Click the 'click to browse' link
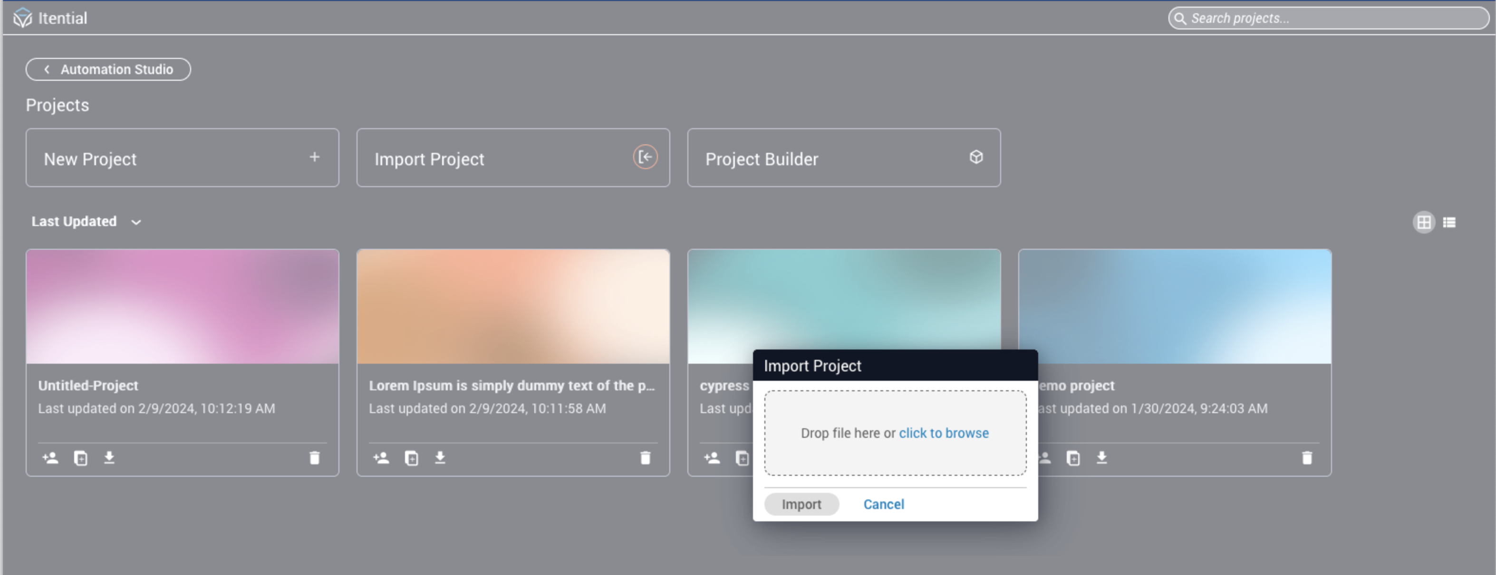Viewport: 1496px width, 575px height. (943, 433)
